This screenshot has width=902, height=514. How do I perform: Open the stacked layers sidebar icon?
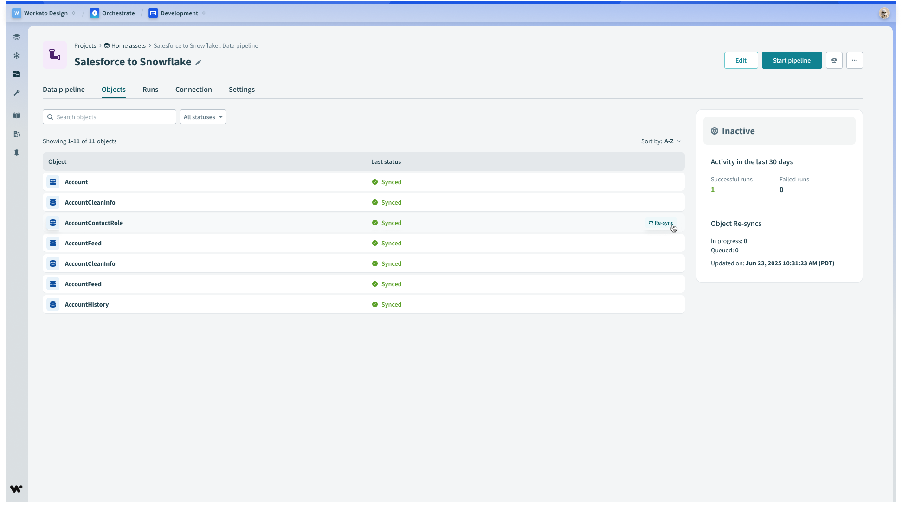tap(17, 37)
